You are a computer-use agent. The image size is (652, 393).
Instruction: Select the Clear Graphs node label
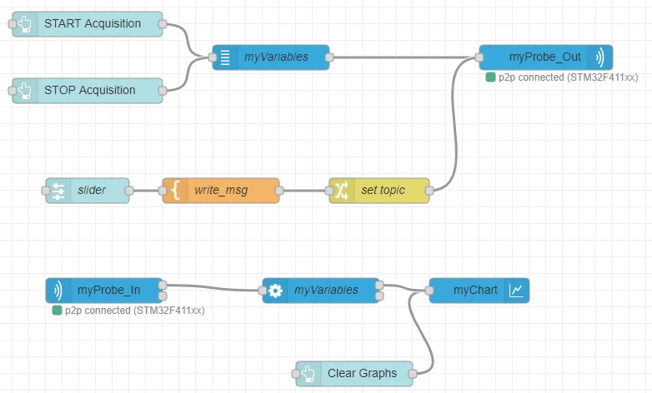[x=362, y=373]
